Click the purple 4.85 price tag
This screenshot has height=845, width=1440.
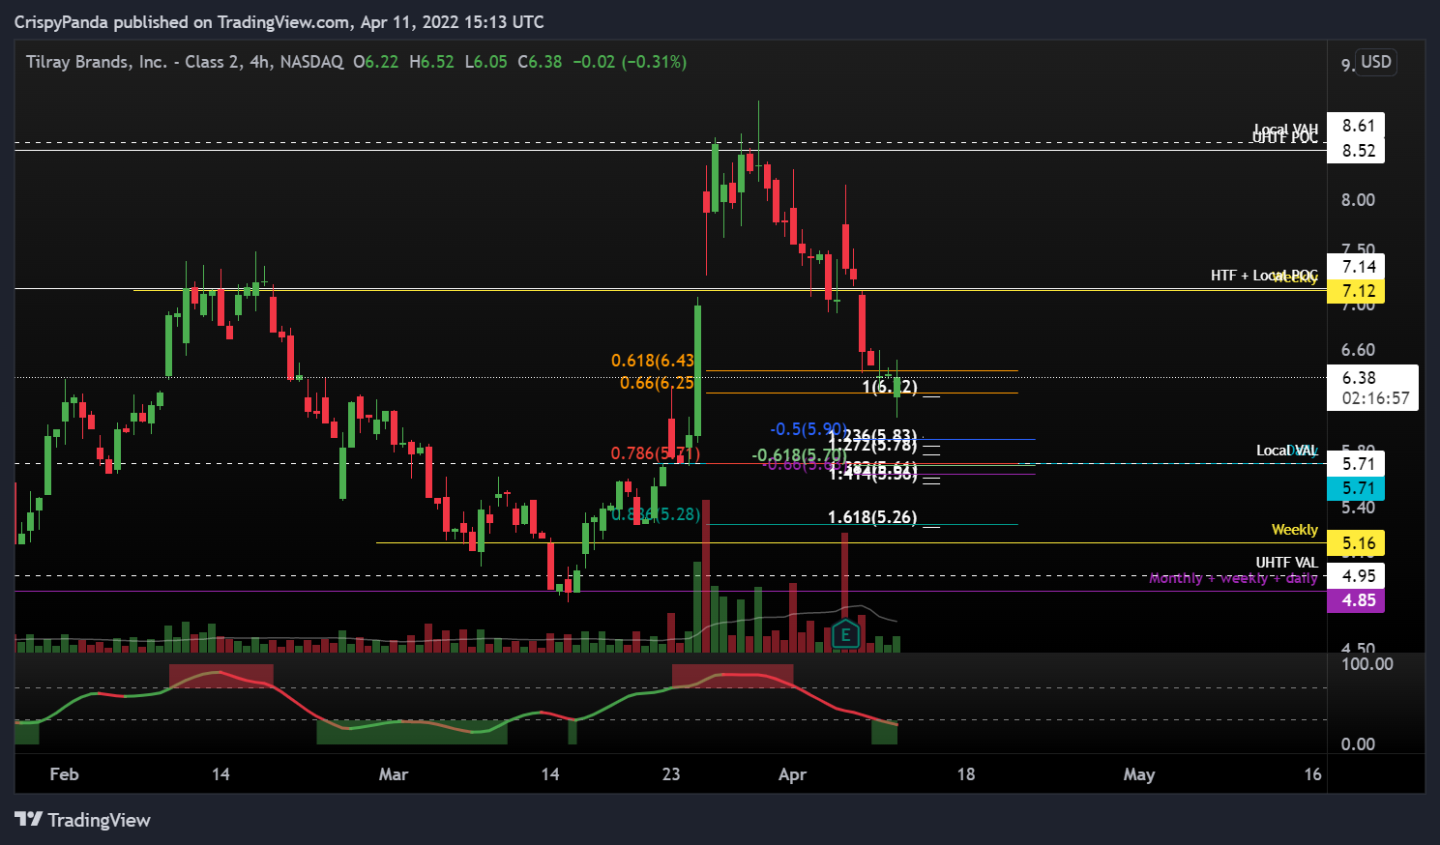(x=1357, y=600)
